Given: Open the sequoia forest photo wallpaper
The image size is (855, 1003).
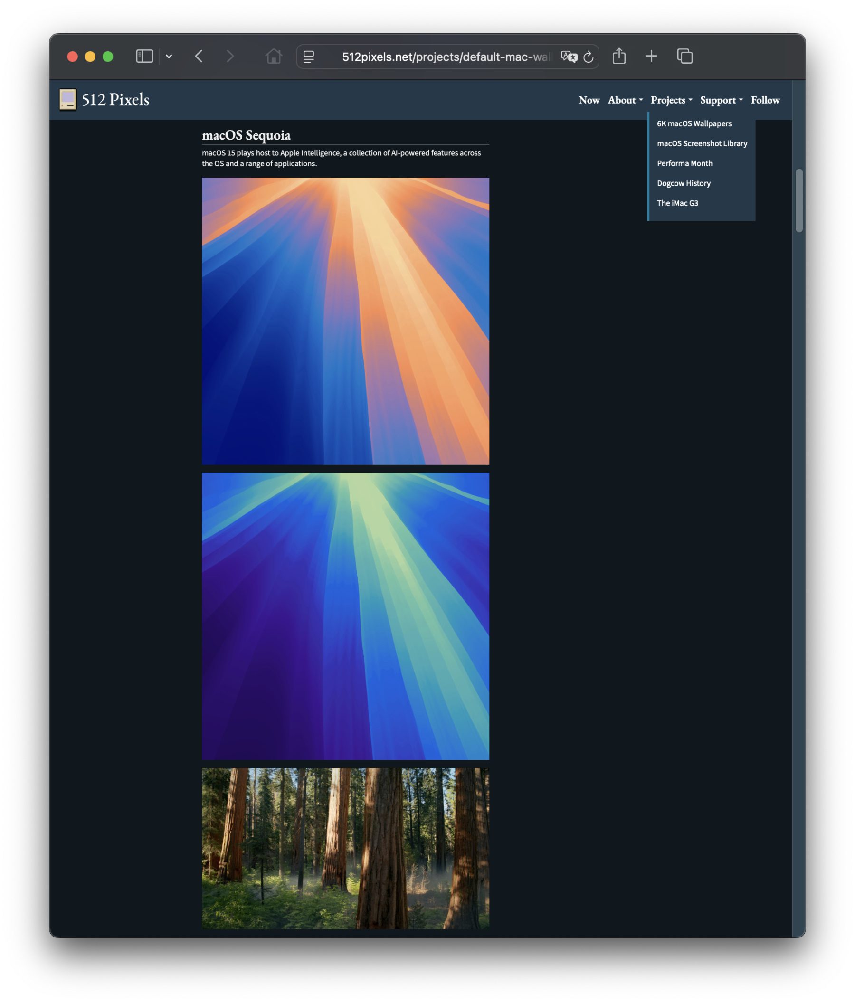Looking at the screenshot, I should 345,848.
